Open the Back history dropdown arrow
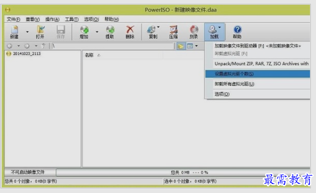 (x=18, y=46)
